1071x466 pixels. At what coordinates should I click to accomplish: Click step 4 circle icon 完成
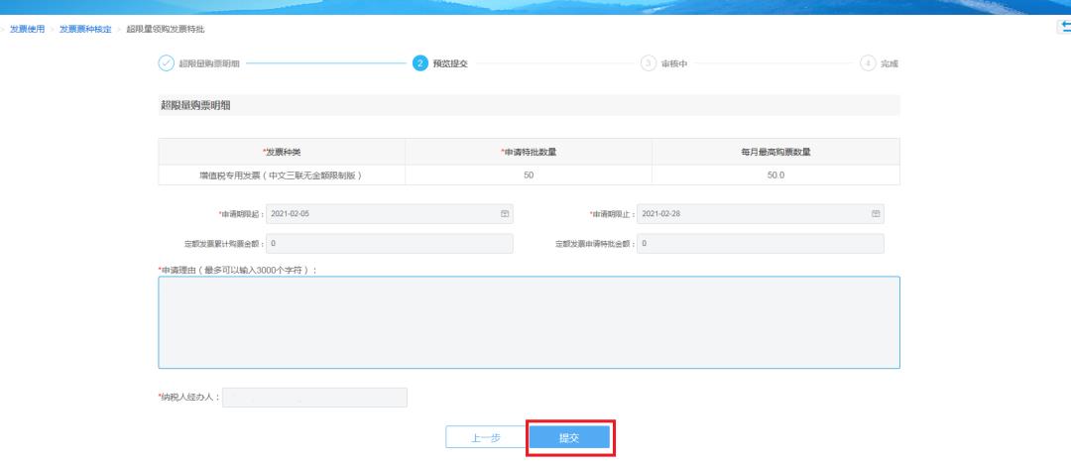pyautogui.click(x=868, y=63)
